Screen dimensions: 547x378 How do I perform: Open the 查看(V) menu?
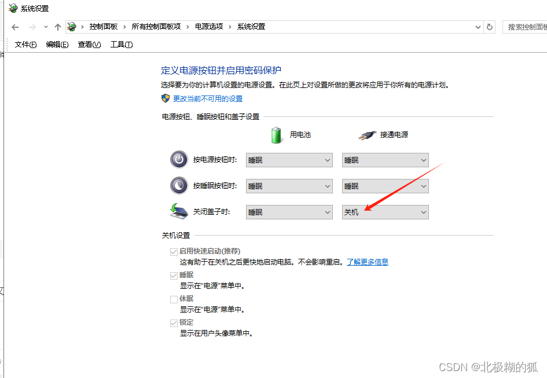89,45
